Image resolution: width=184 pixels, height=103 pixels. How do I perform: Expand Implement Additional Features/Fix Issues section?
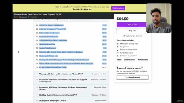tap(71, 81)
